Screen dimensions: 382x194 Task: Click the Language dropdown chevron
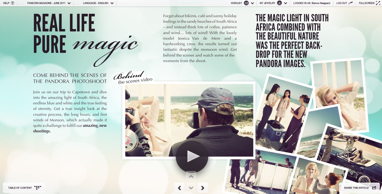[x=112, y=3]
